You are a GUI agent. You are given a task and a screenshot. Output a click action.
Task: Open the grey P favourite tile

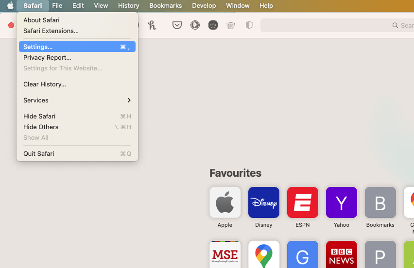point(380,254)
